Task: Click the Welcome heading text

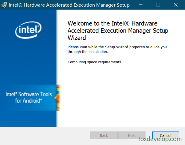Action: 118,31
